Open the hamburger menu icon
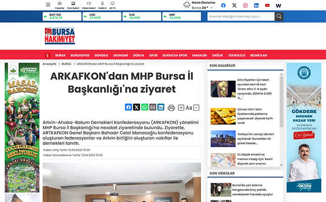The width and height of the screenshot is (326, 202). (x=48, y=5)
